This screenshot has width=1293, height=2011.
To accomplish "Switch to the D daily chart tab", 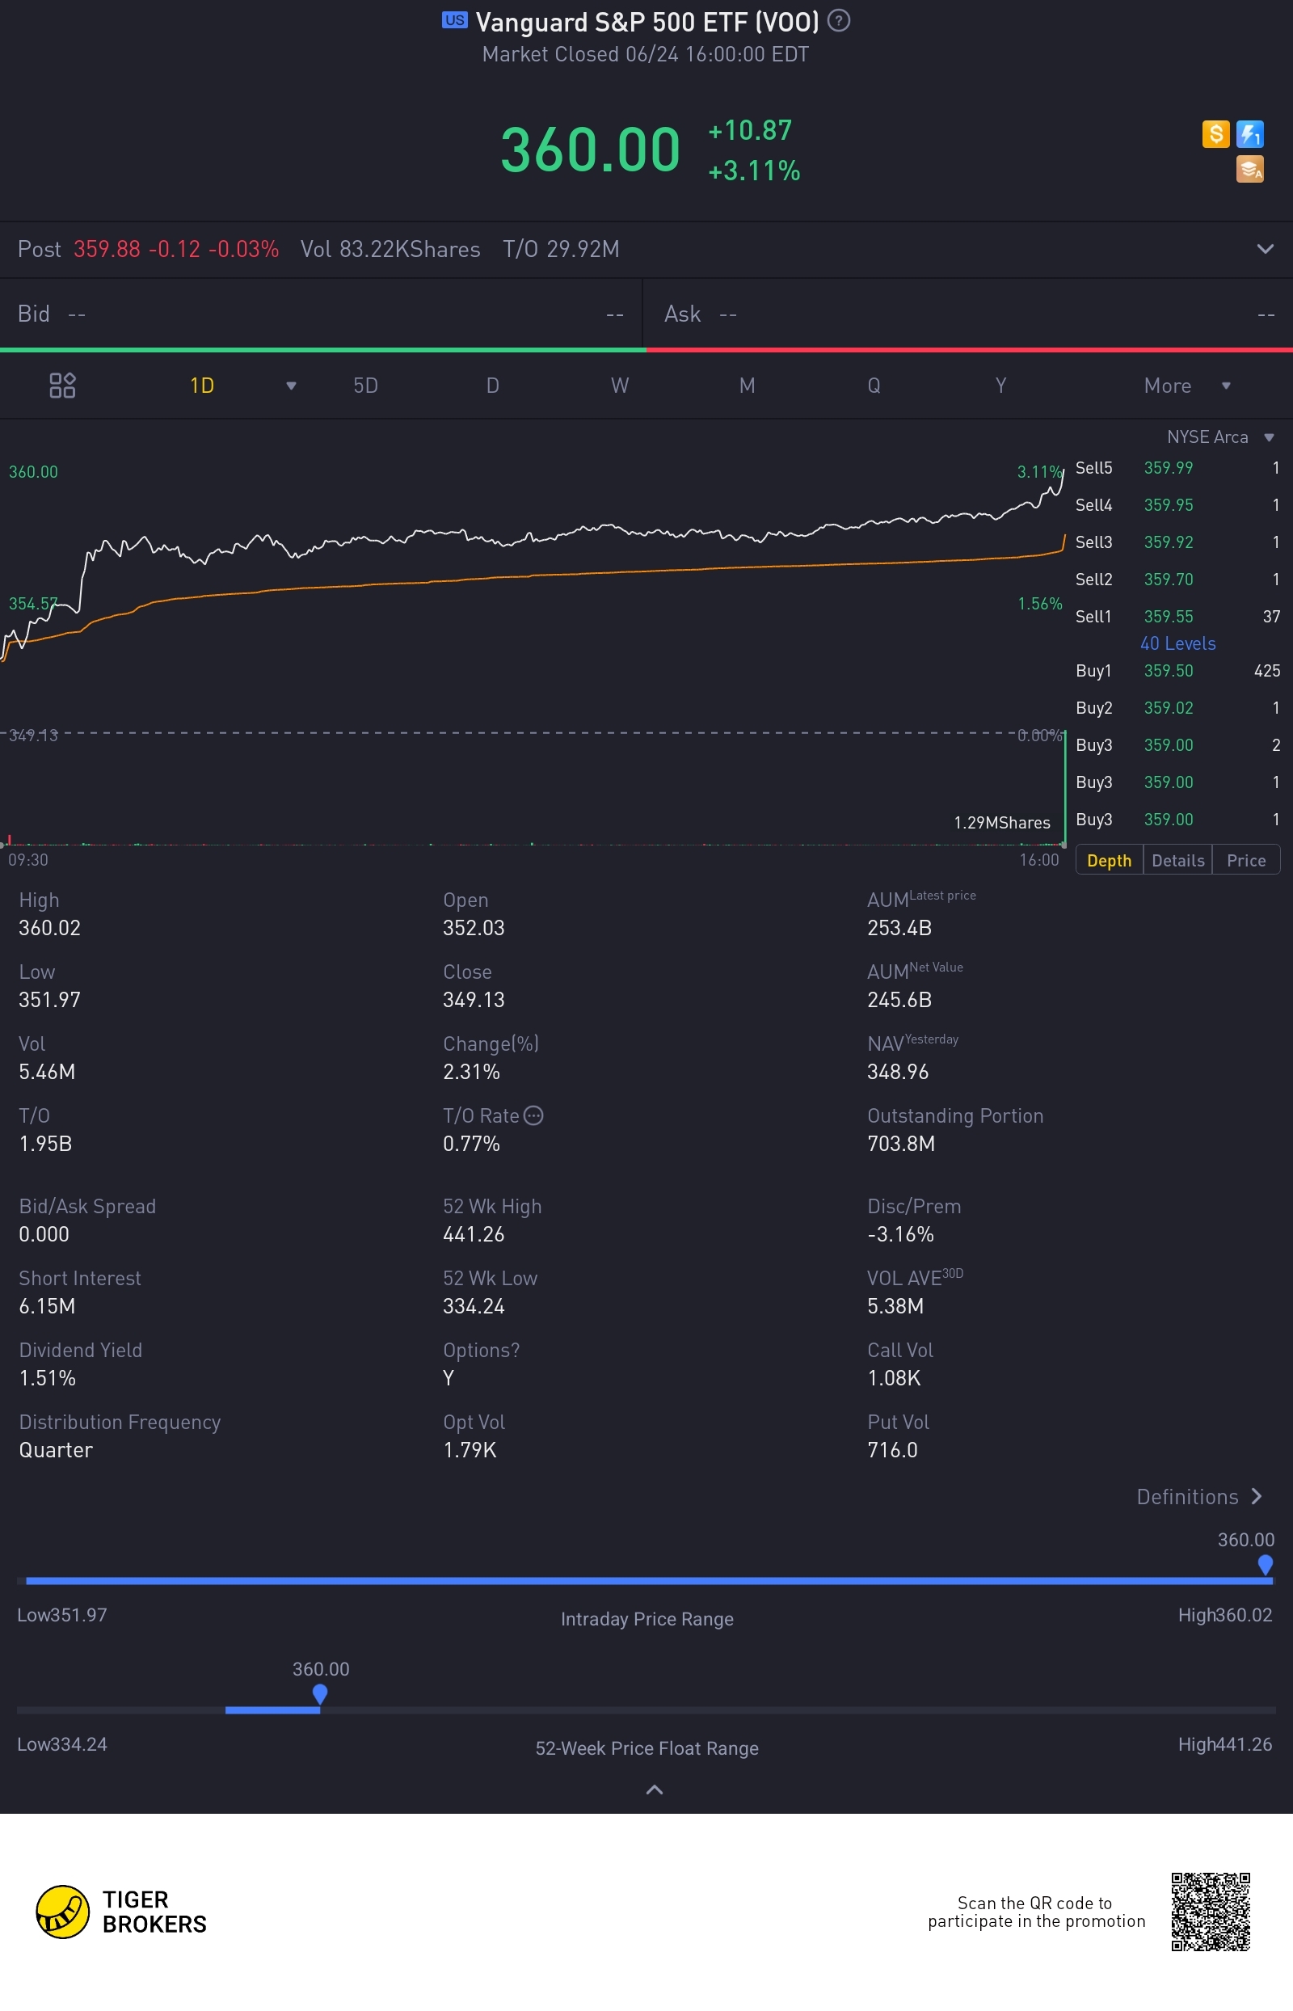I will click(x=493, y=386).
